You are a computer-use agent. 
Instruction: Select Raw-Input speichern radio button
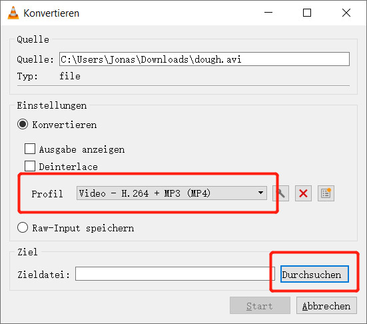23,227
